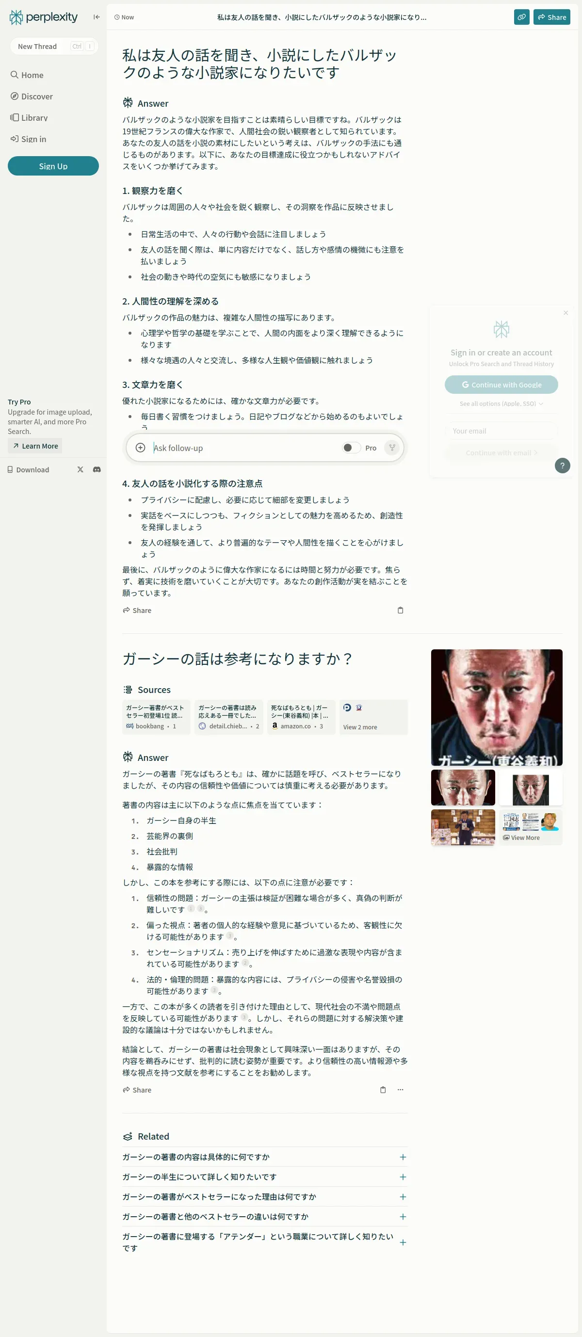Screen dimensions: 582x1337
Task: Click the Sign Up button
Action: (x=53, y=166)
